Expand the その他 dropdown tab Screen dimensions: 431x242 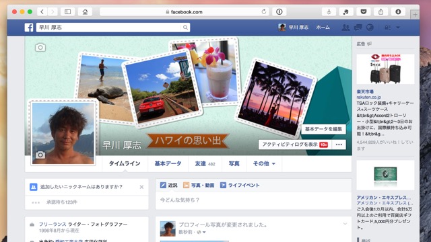tap(264, 163)
